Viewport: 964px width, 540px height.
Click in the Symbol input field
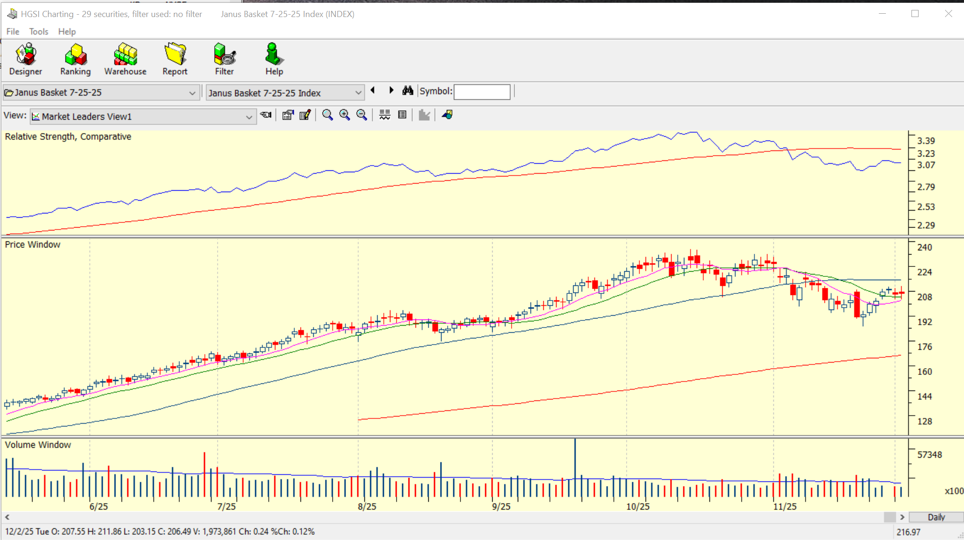click(x=482, y=92)
